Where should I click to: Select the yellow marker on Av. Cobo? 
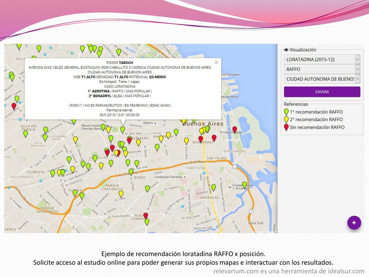121,194
